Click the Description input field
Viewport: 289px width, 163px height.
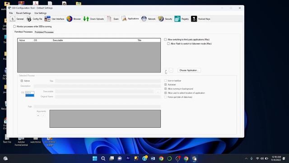coord(97,86)
